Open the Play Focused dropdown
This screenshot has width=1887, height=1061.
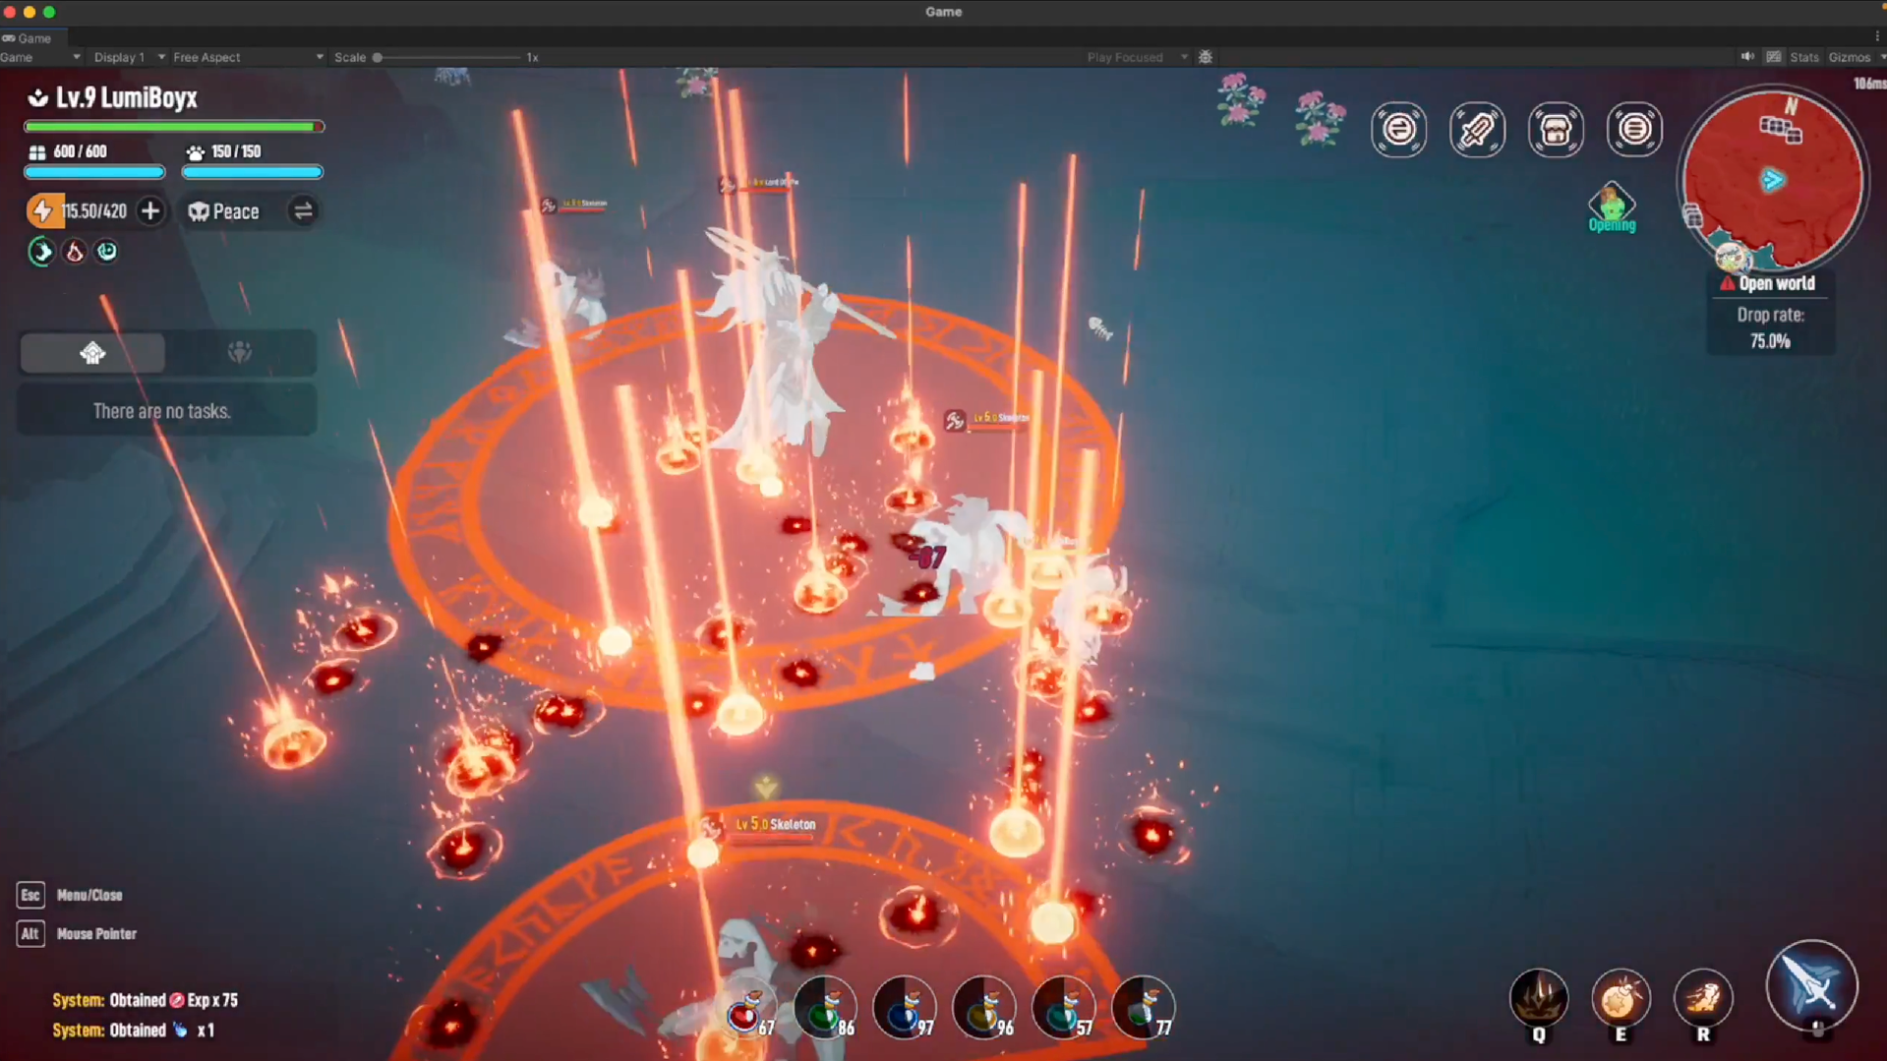pyautogui.click(x=1137, y=57)
